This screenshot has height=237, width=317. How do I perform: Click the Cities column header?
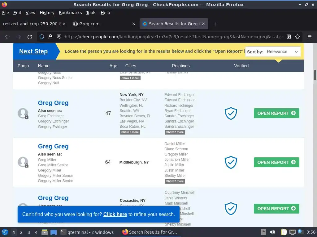131,66
